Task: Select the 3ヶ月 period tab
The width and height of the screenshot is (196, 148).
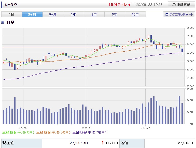Action: point(32,14)
